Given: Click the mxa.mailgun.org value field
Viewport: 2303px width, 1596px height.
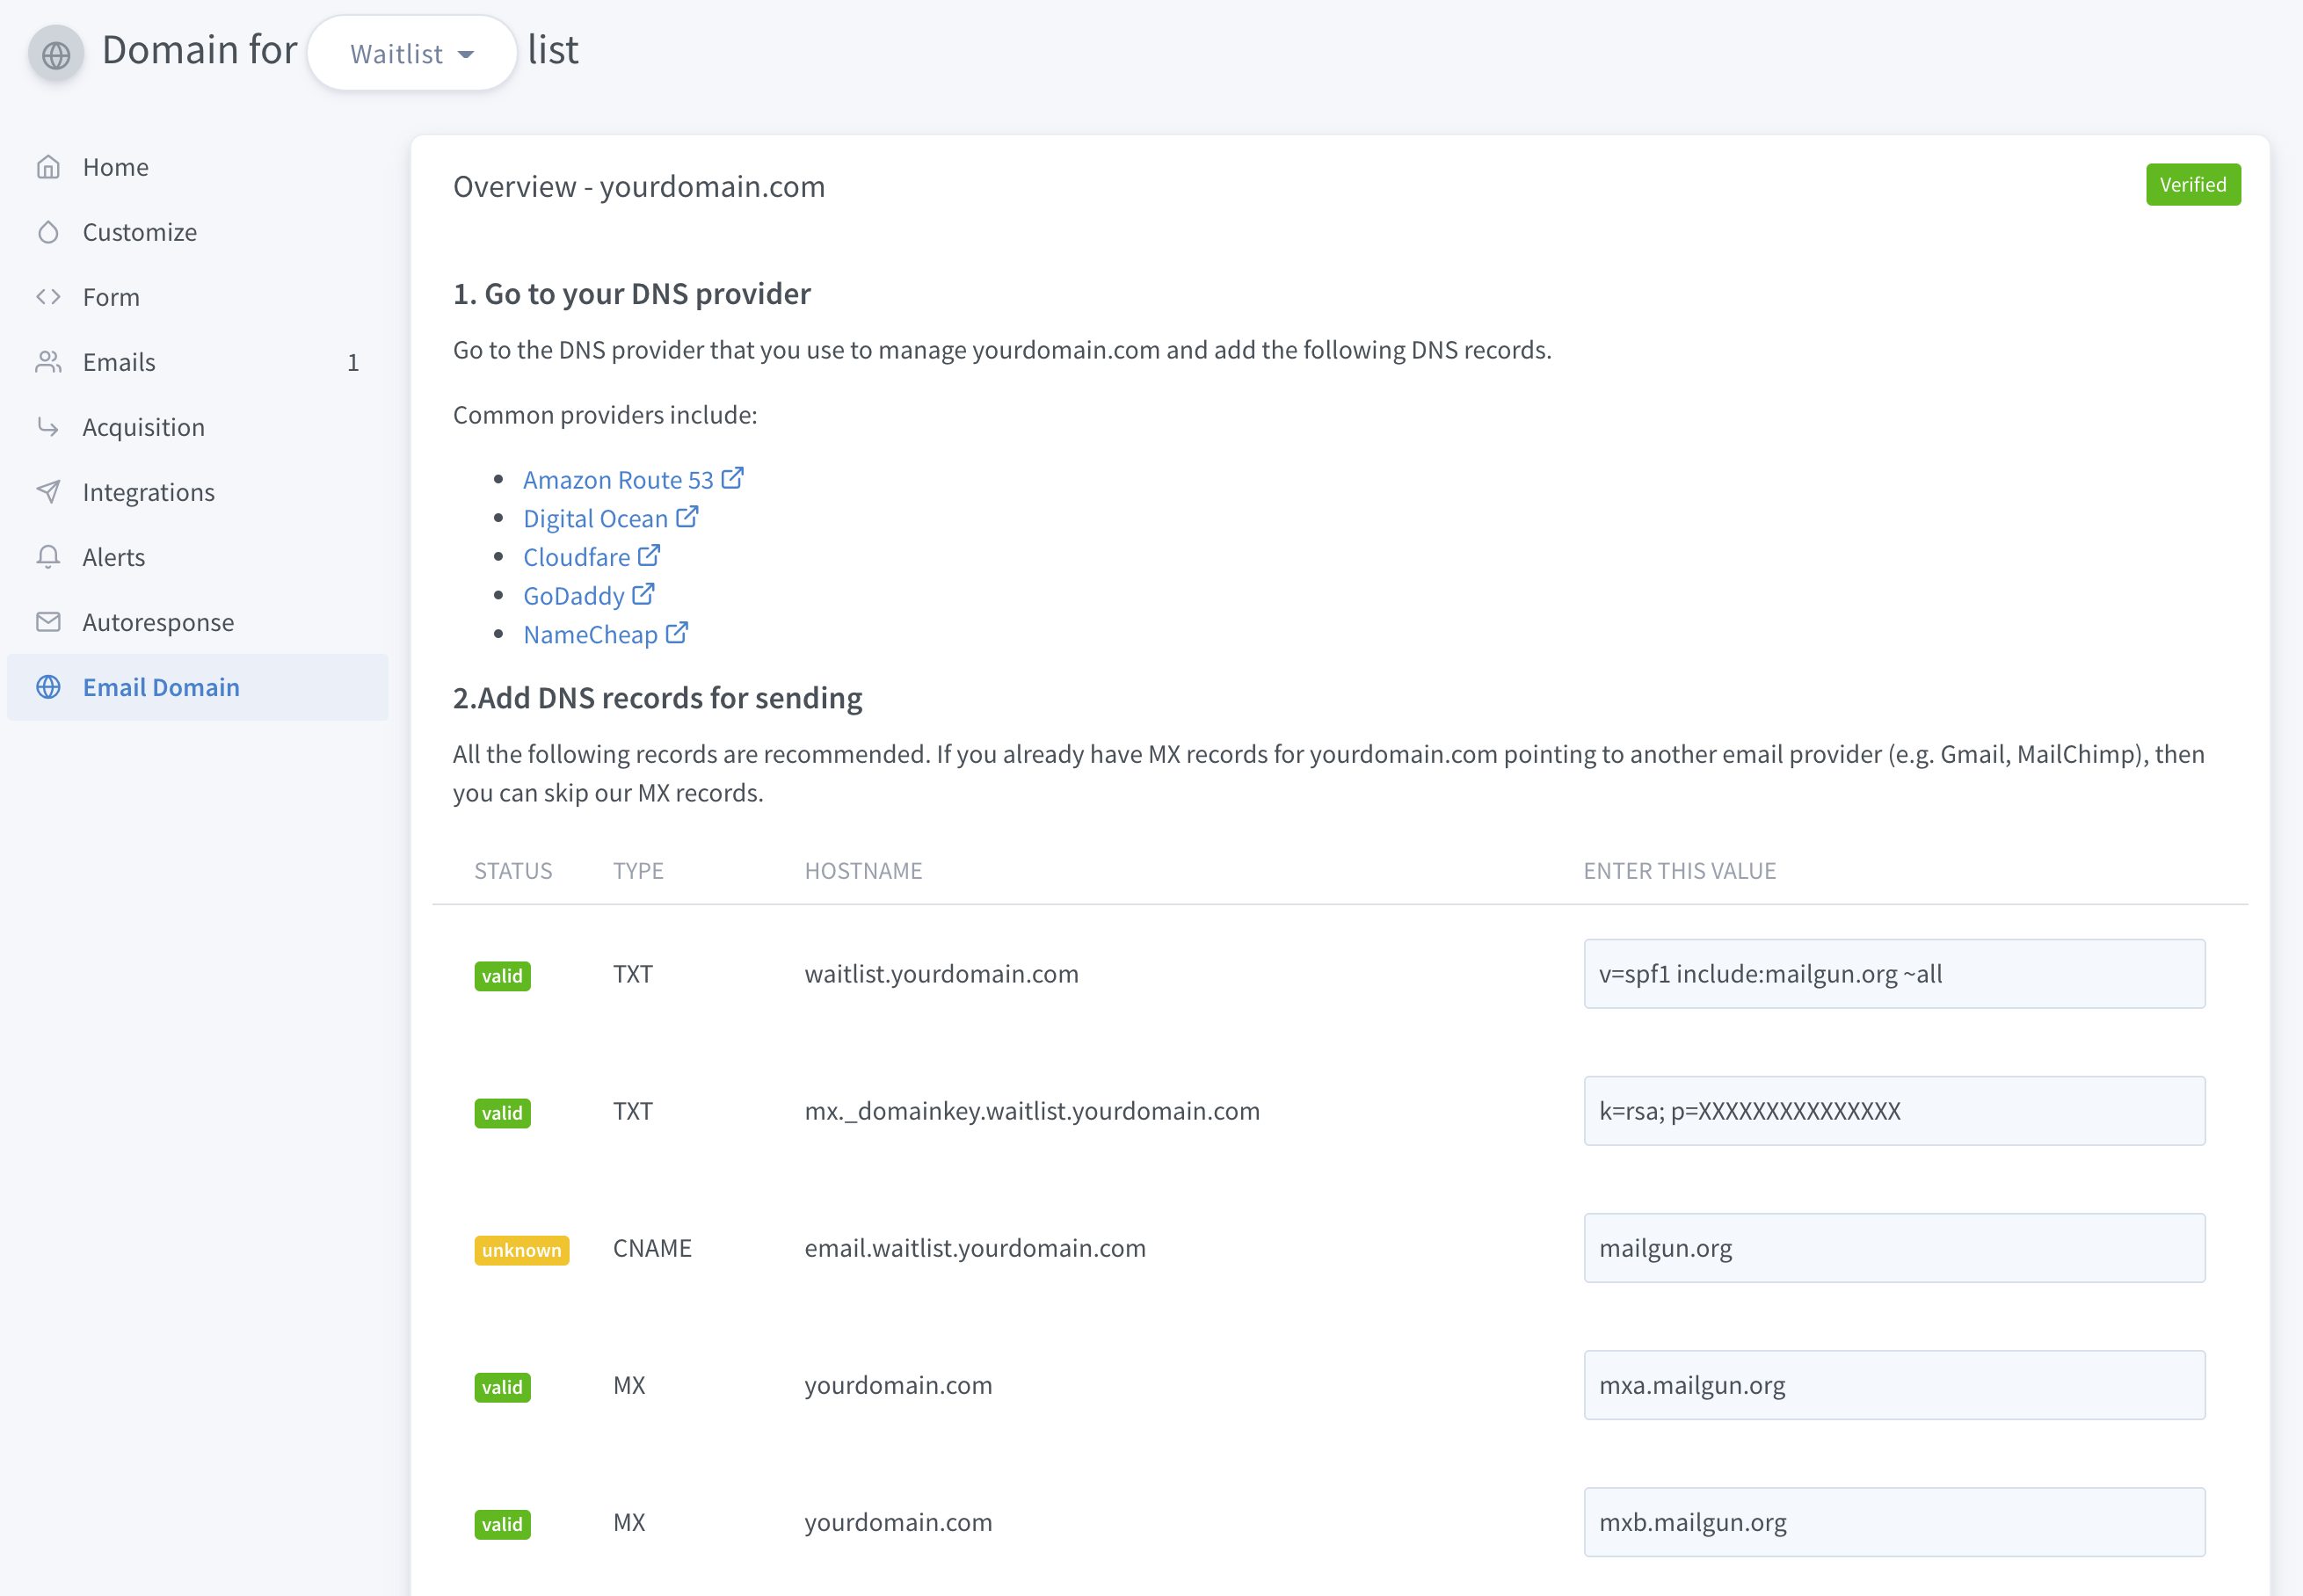Looking at the screenshot, I should [x=1893, y=1385].
